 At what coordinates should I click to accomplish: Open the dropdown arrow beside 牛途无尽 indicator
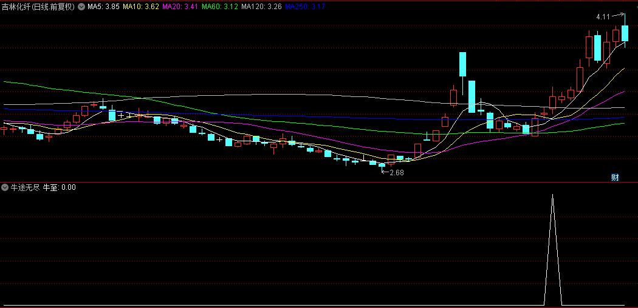pyautogui.click(x=5, y=187)
